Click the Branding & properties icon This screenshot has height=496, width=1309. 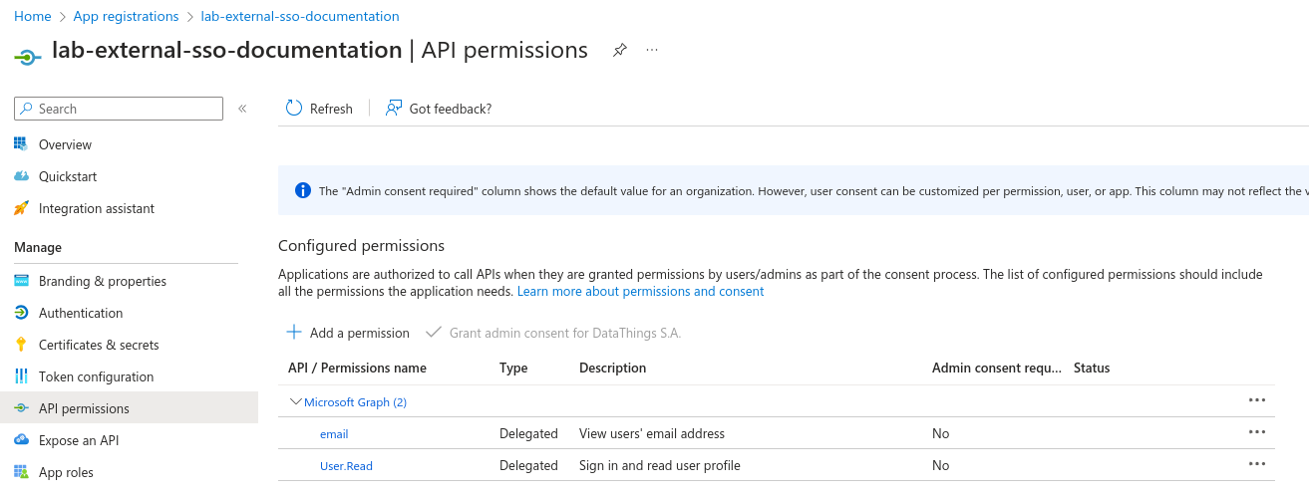click(x=21, y=281)
